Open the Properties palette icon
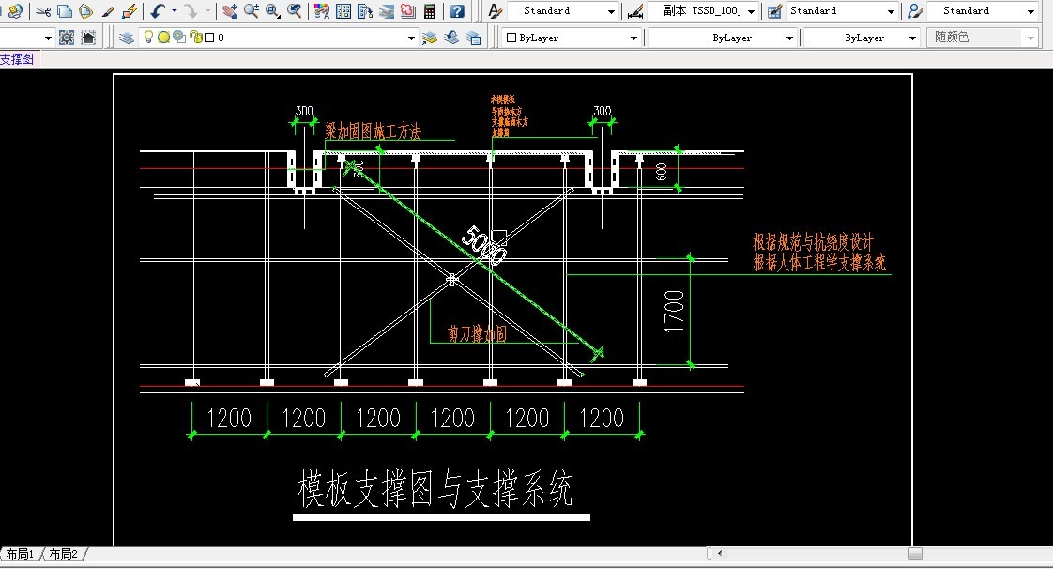This screenshot has width=1053, height=569. point(322,11)
